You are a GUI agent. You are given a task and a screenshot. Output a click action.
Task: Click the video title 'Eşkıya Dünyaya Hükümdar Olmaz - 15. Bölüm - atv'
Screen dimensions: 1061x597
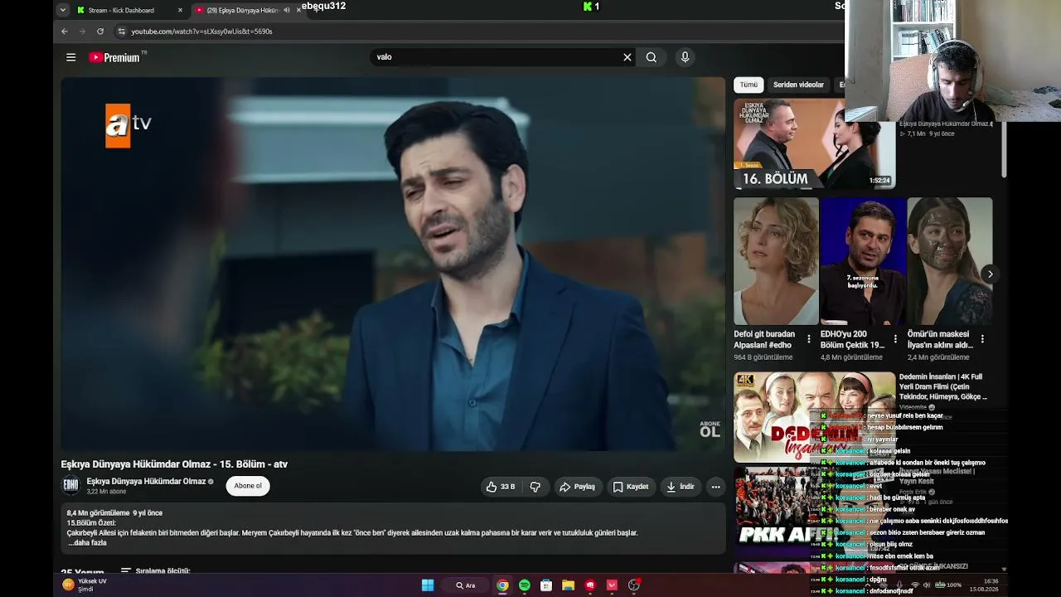[x=174, y=464]
